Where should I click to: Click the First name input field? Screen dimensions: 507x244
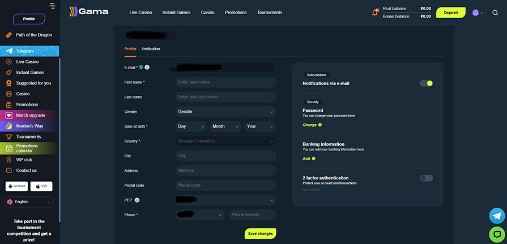pyautogui.click(x=225, y=82)
